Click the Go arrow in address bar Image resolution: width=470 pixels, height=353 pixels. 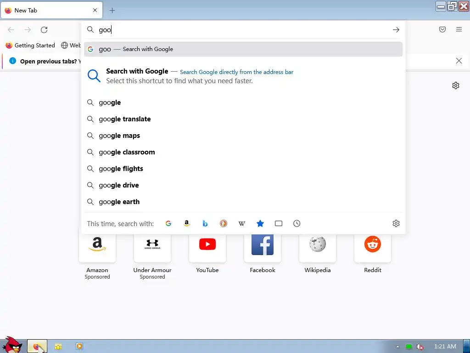point(396,30)
